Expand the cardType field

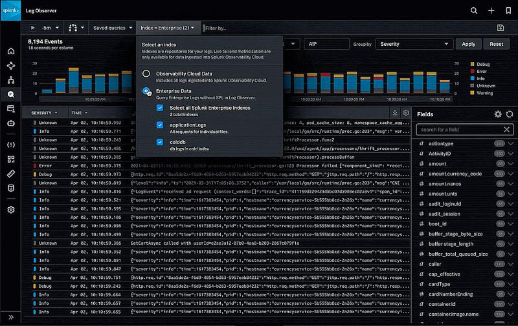(x=511, y=285)
